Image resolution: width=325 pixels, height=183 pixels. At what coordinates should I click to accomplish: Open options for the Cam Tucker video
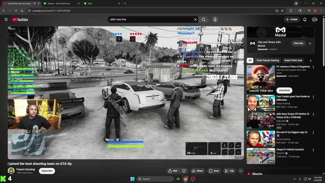tap(313, 97)
